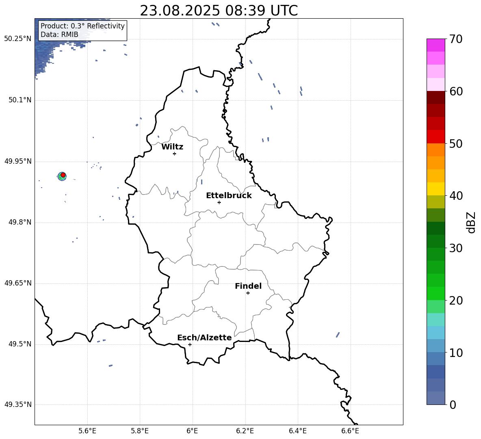The image size is (481, 439).
Task: Click the Findel location cross marker
Action: [x=248, y=293]
